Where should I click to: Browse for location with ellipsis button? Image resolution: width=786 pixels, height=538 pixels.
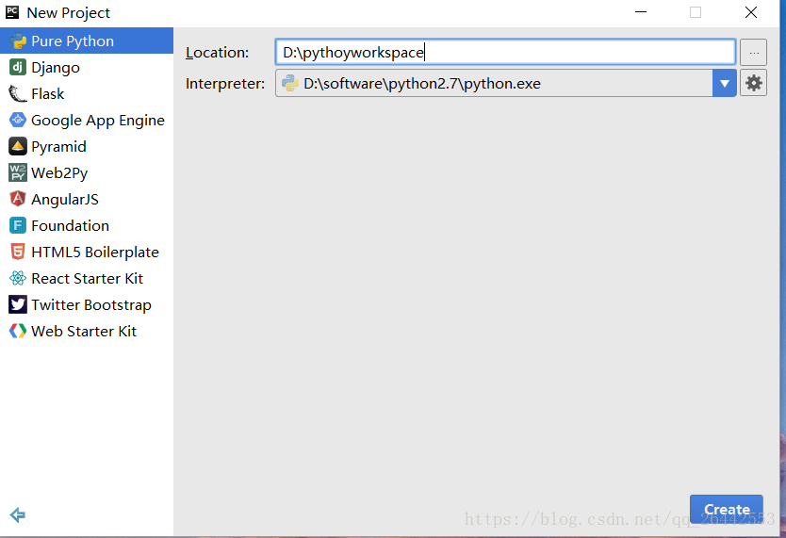(x=753, y=52)
